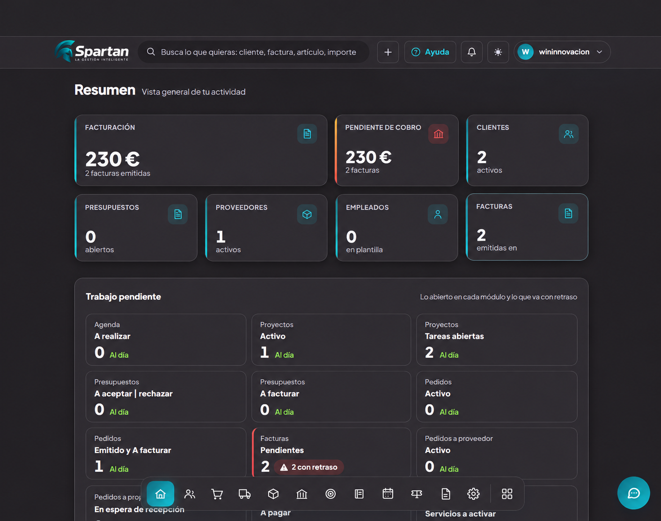
Task: Open the delivery truck module in dock
Action: pyautogui.click(x=244, y=494)
